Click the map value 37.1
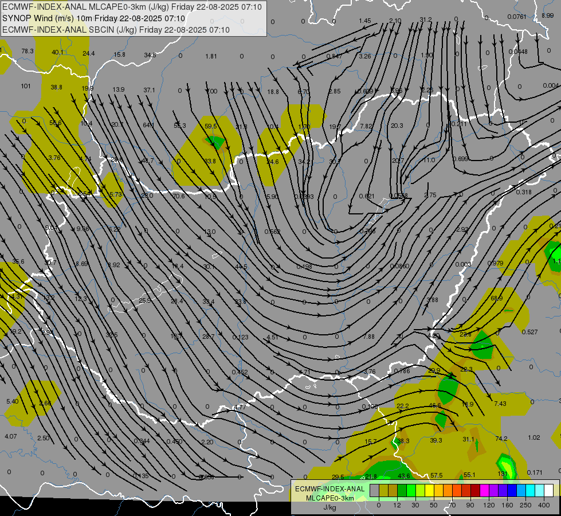 (x=149, y=90)
